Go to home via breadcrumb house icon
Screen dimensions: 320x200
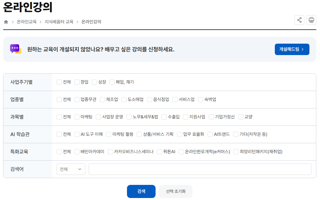coord(6,22)
